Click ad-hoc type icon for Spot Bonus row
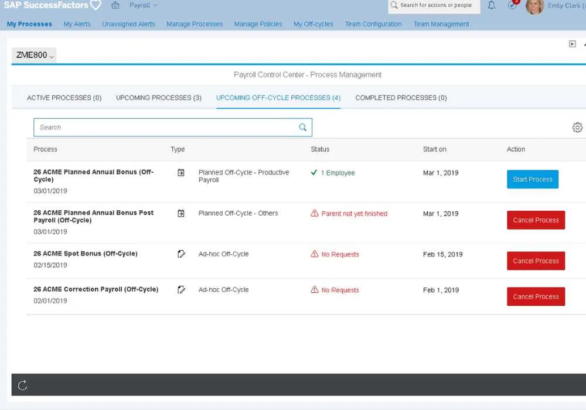 click(x=181, y=254)
